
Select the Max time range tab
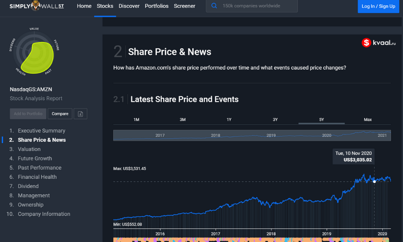click(368, 119)
